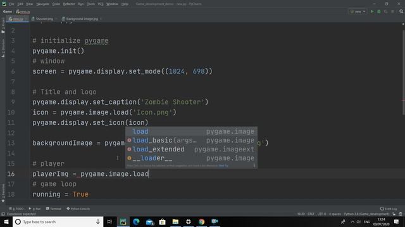This screenshot has height=227, width=405.
Task: Open the VCS menu
Action: coord(101,4)
